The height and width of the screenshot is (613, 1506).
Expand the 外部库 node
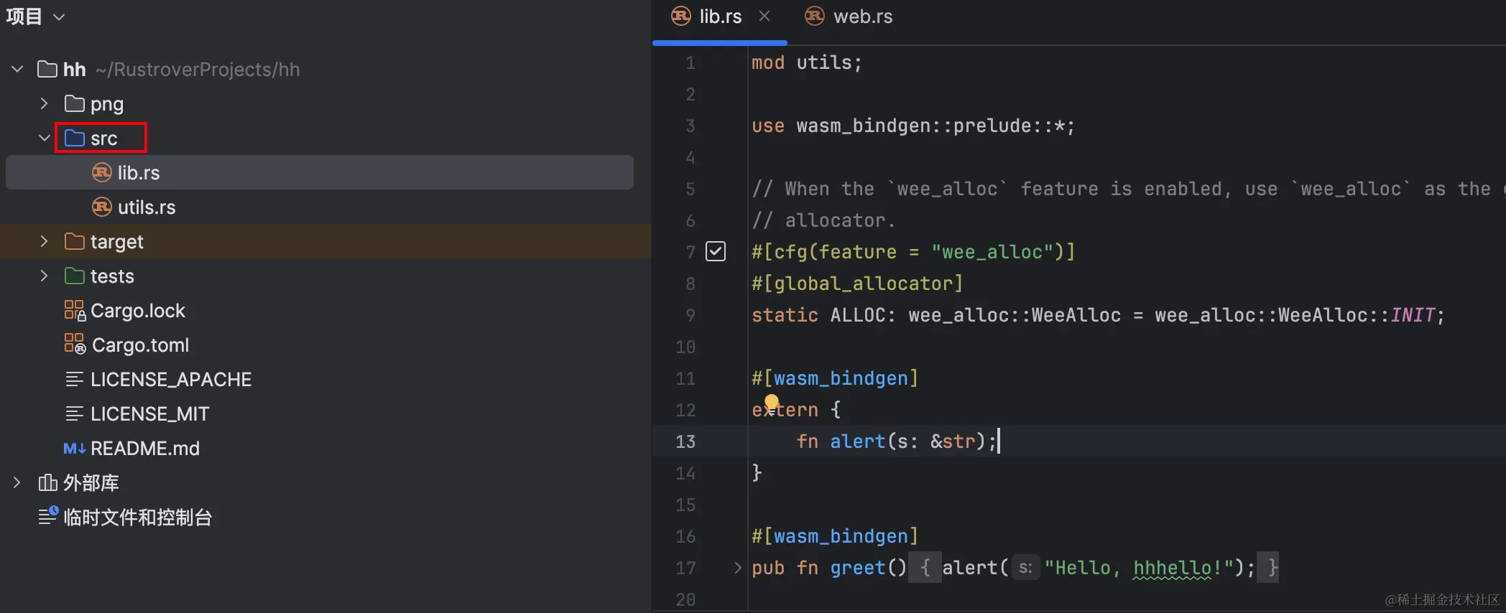pos(17,482)
